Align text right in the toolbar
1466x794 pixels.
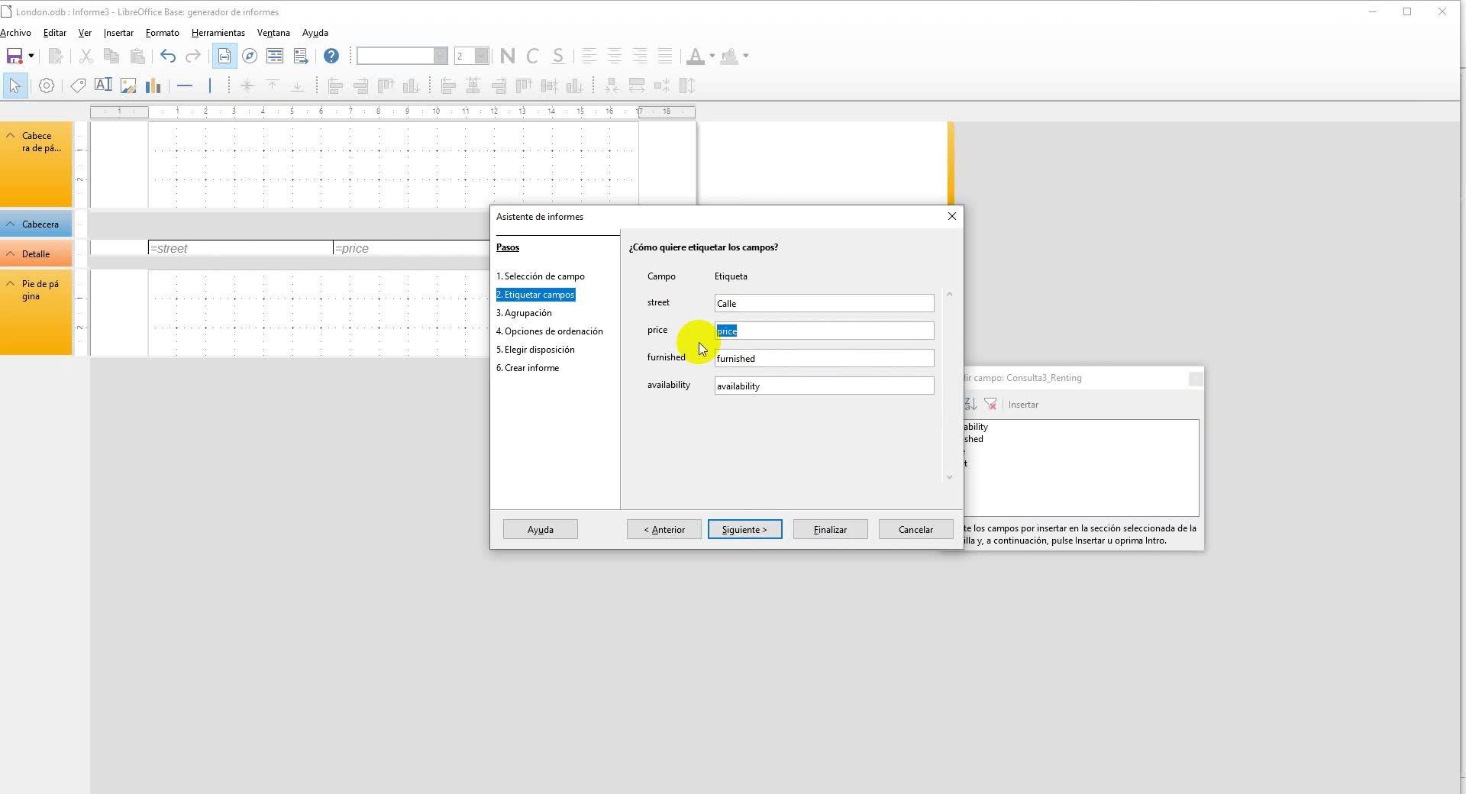(640, 56)
